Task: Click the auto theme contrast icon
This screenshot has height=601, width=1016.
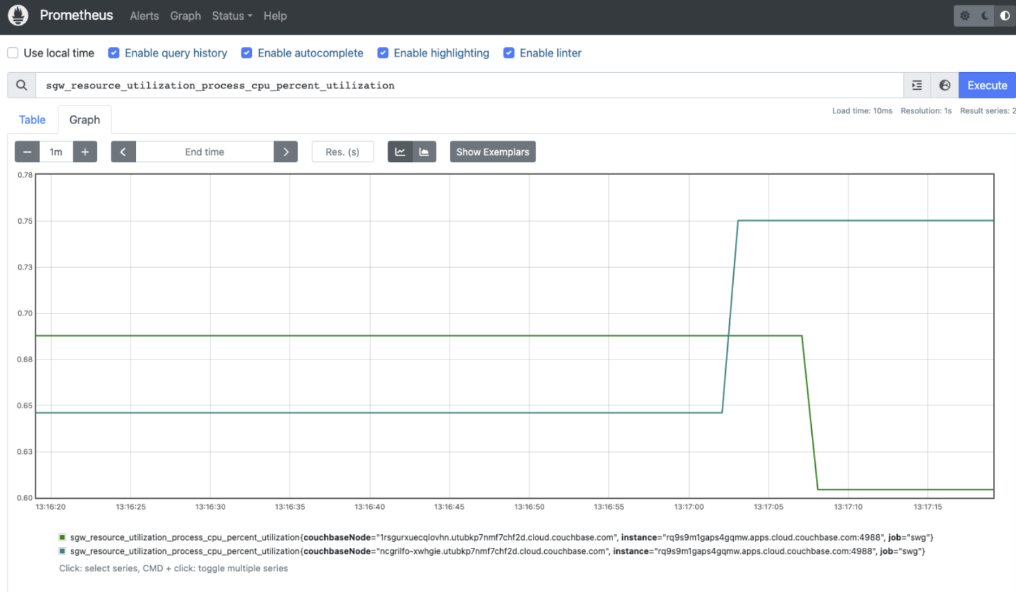Action: point(1005,15)
